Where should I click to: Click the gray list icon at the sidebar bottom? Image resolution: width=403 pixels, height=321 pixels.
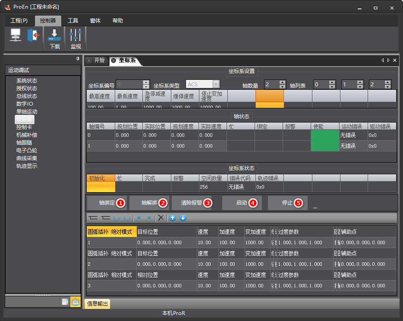pos(65,302)
